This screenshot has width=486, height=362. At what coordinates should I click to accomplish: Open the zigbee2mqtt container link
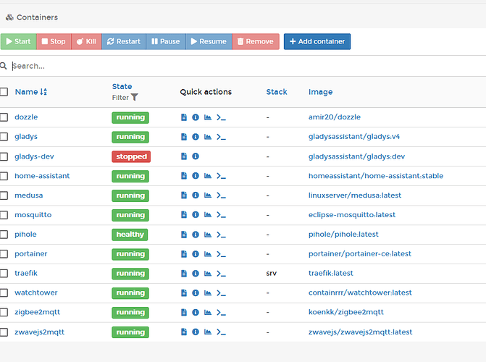[x=37, y=313]
